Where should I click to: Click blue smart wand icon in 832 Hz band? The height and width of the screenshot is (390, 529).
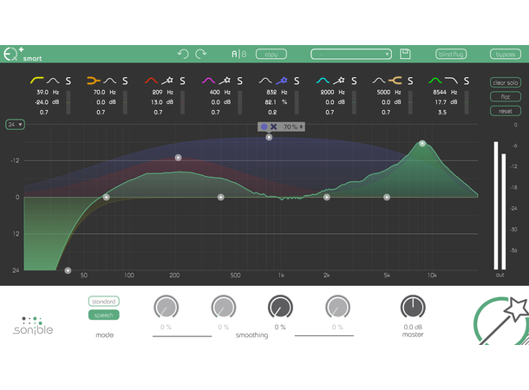point(281,81)
